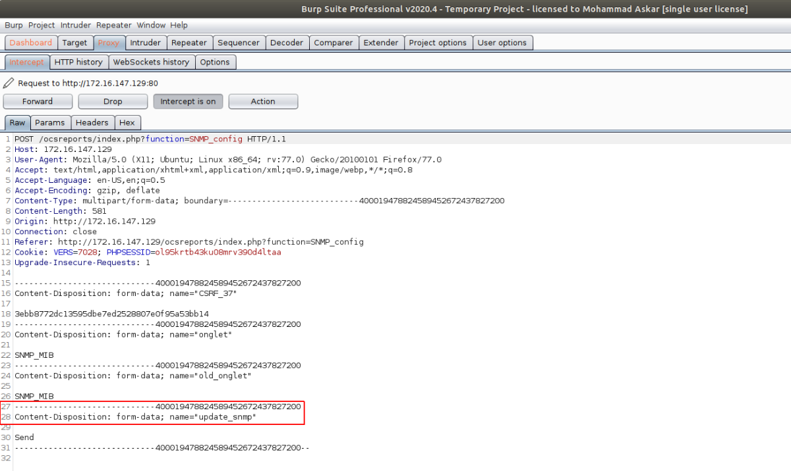Show the WebSockets history sub-tab
The height and width of the screenshot is (471, 791).
[151, 62]
